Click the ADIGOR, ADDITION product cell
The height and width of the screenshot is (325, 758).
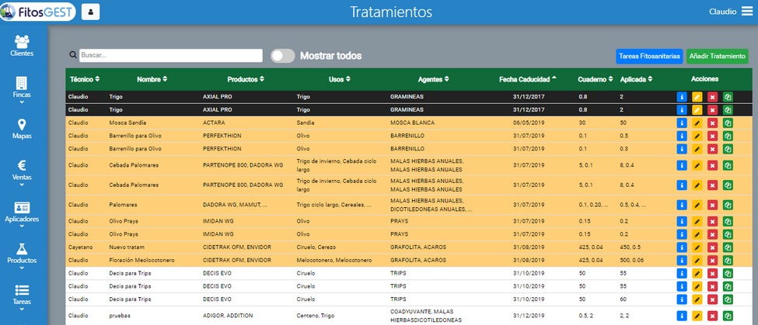pyautogui.click(x=228, y=316)
